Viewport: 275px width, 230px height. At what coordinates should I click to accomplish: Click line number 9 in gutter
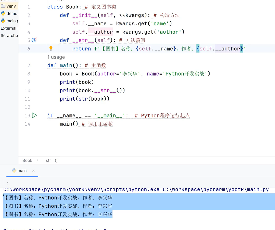(x=29, y=82)
